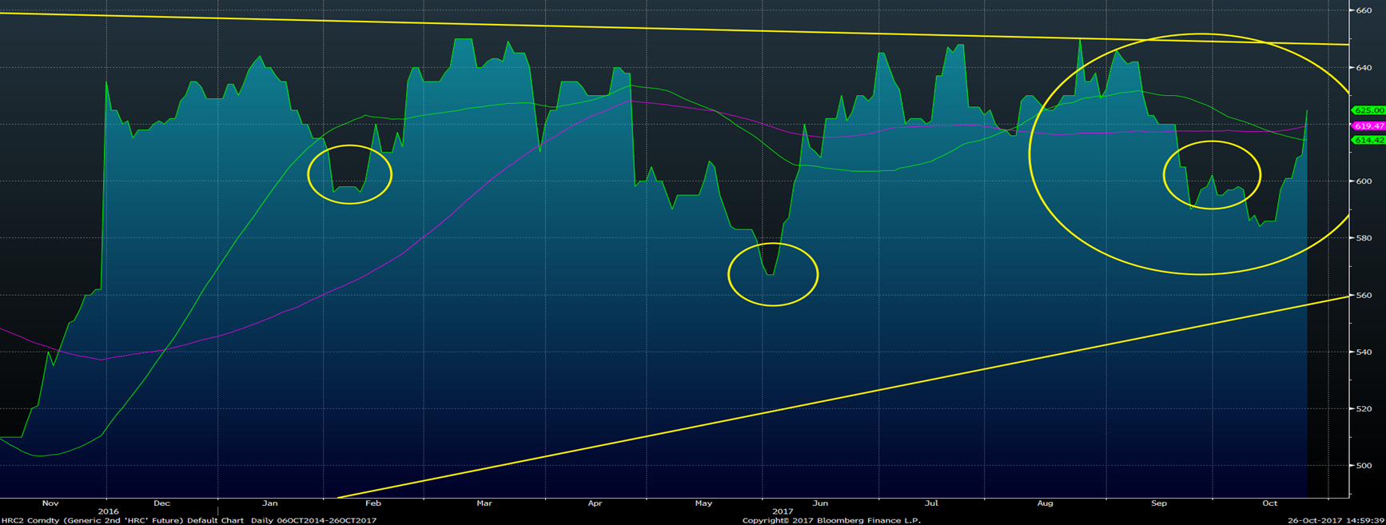Click the green 614.42 value label
Screen dimensions: 1386x525
pos(1368,141)
